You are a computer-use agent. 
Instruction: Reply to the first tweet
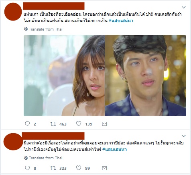coord(27,124)
